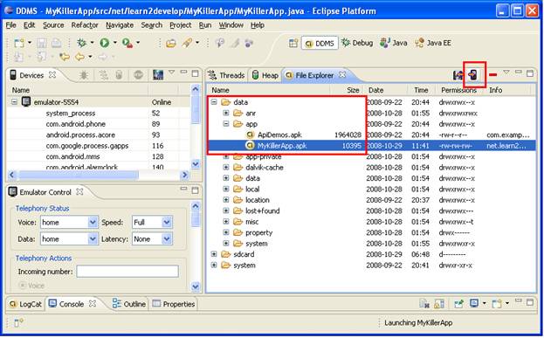Click the Last Edit Location arrow icon
The image size is (544, 338).
point(65,56)
